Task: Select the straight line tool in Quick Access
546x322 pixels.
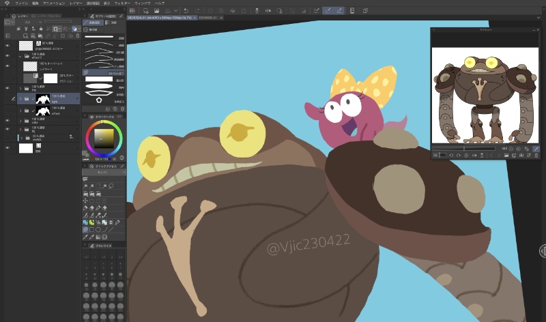Action: (x=111, y=230)
